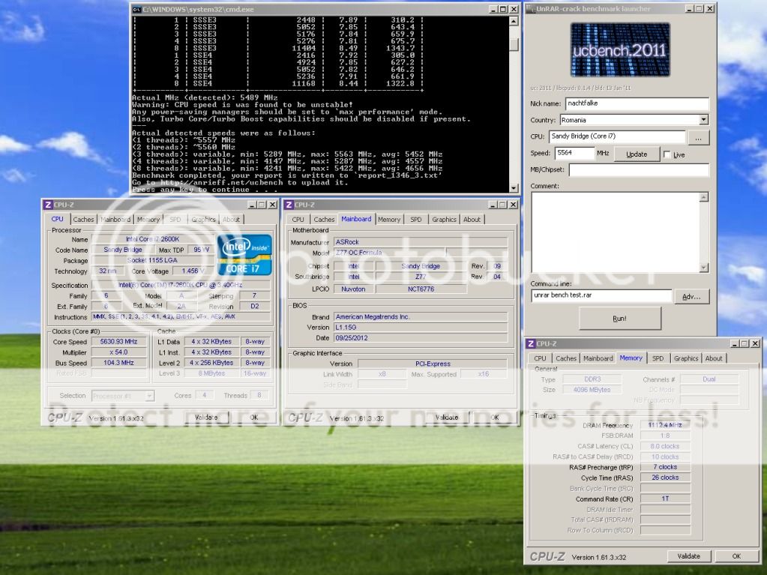Click the cmd.exe title bar icon
Viewport: 767px width, 575px height.
[136, 9]
